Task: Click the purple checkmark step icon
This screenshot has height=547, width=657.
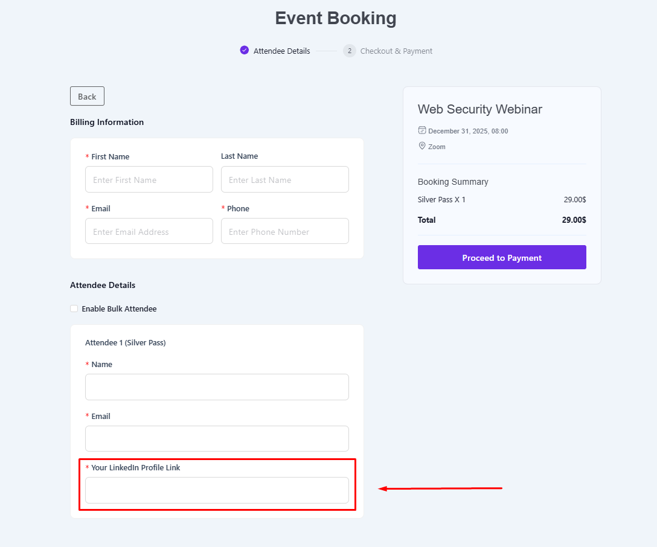Action: (244, 50)
